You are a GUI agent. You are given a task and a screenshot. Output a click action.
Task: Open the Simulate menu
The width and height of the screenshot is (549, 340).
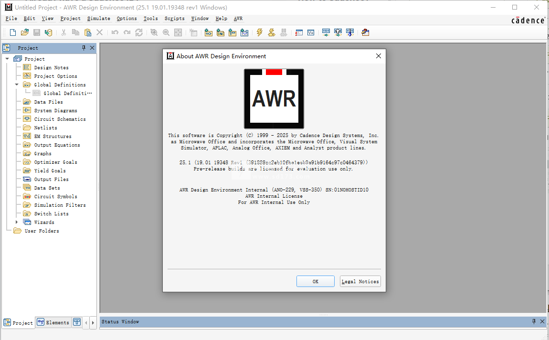pos(98,18)
